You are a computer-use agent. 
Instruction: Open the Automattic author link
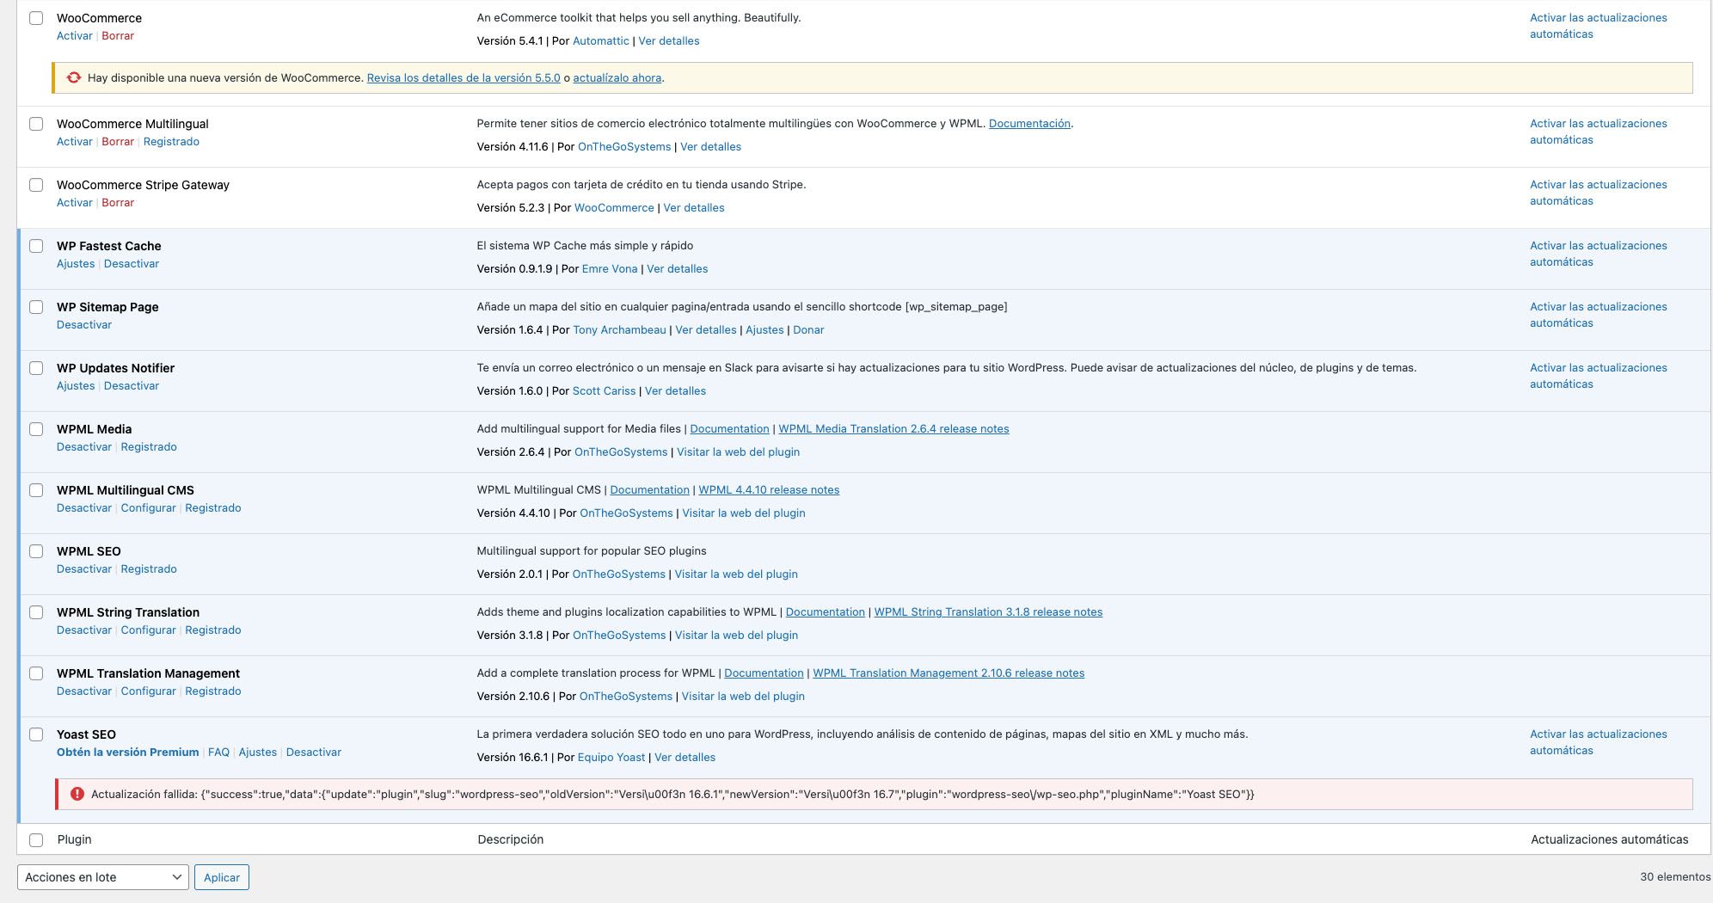pos(601,40)
